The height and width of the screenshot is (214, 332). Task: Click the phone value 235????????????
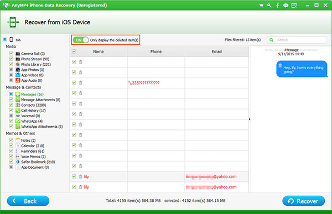pyautogui.click(x=144, y=83)
